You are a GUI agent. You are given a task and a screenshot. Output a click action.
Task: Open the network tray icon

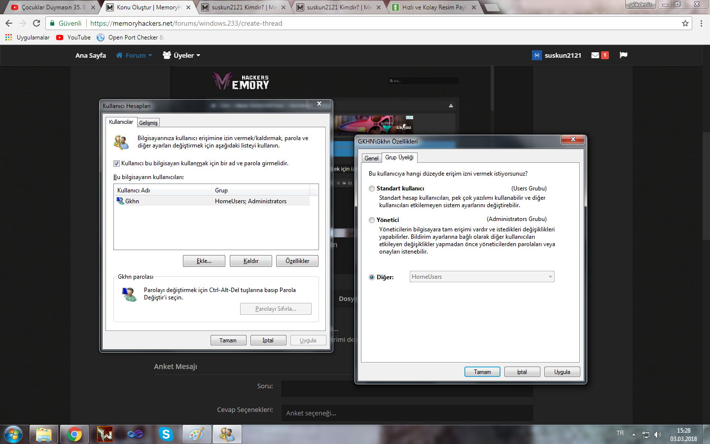[645, 435]
